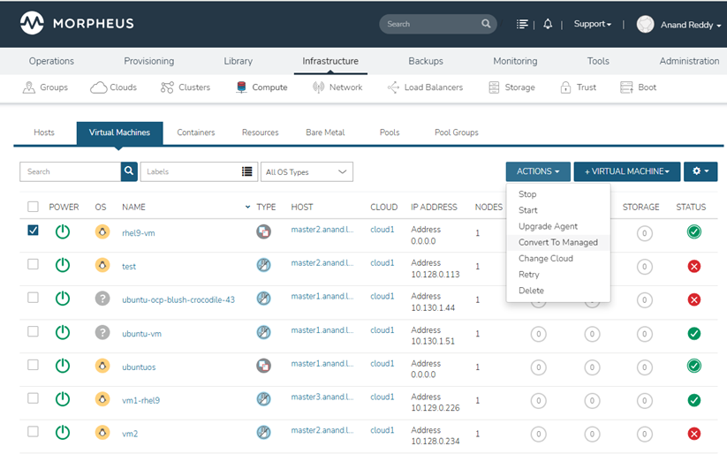Viewport: 727px width, 454px height.
Task: Open the activity list icon in header
Action: point(523,25)
